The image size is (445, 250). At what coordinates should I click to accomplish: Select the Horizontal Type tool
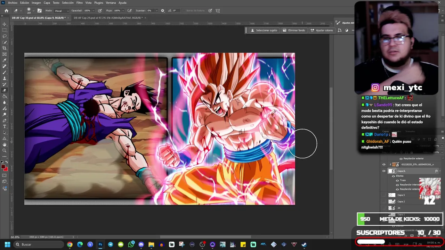(5, 126)
